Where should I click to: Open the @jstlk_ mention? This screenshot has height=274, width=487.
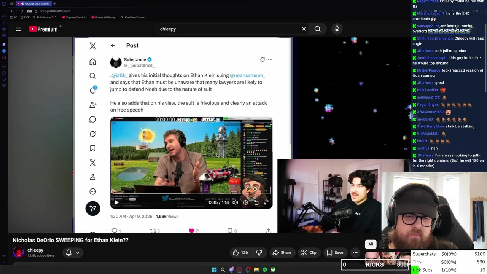click(x=119, y=75)
